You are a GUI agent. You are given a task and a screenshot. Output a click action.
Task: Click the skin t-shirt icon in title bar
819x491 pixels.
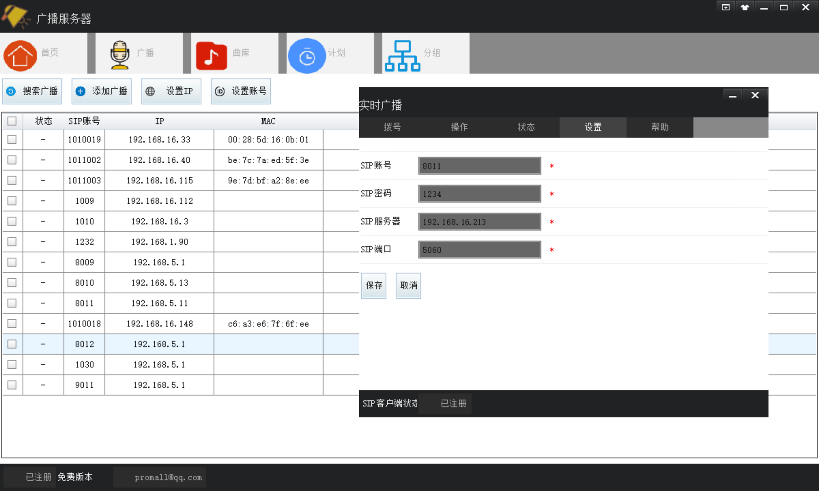[745, 7]
